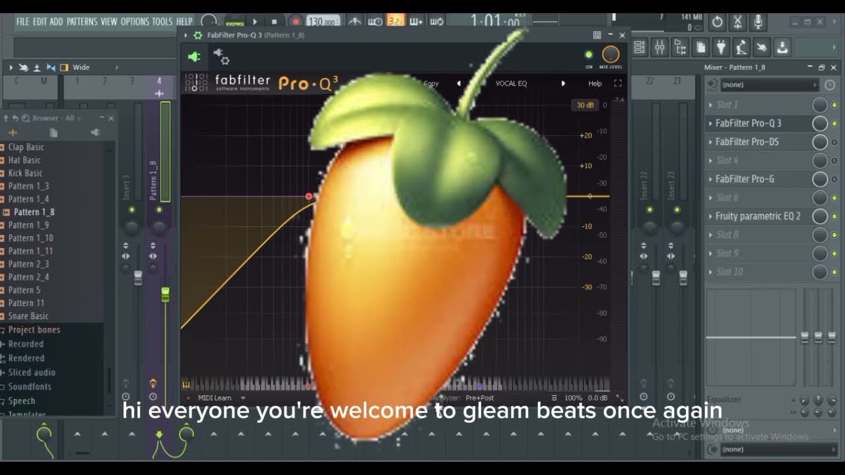Click the metronome icon in the top toolbar
Image resolution: width=845 pixels, height=475 pixels.
coord(355,22)
